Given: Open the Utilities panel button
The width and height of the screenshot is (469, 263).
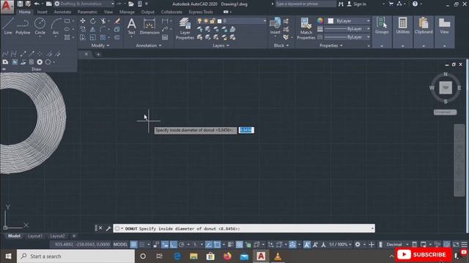Looking at the screenshot, I should pos(402,31).
